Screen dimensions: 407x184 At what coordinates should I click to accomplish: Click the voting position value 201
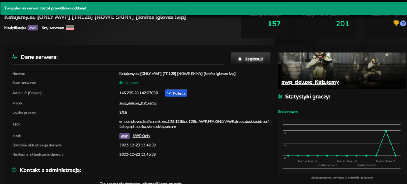[x=343, y=24]
